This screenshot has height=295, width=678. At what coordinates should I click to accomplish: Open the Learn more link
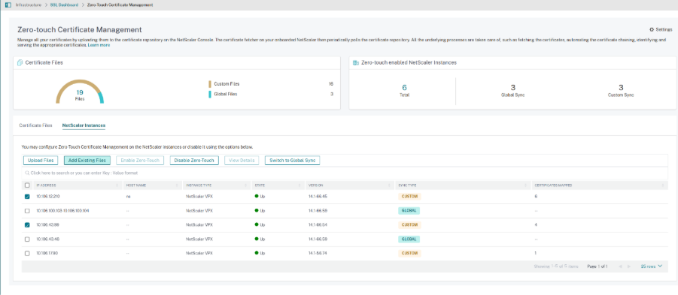point(99,45)
